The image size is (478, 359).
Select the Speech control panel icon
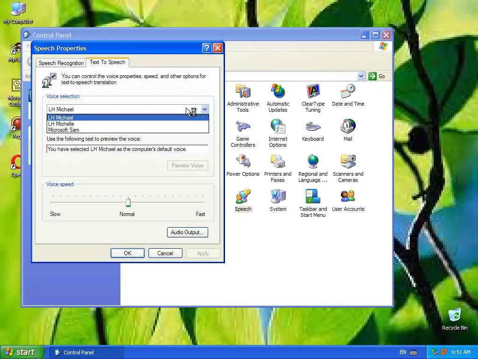243,201
